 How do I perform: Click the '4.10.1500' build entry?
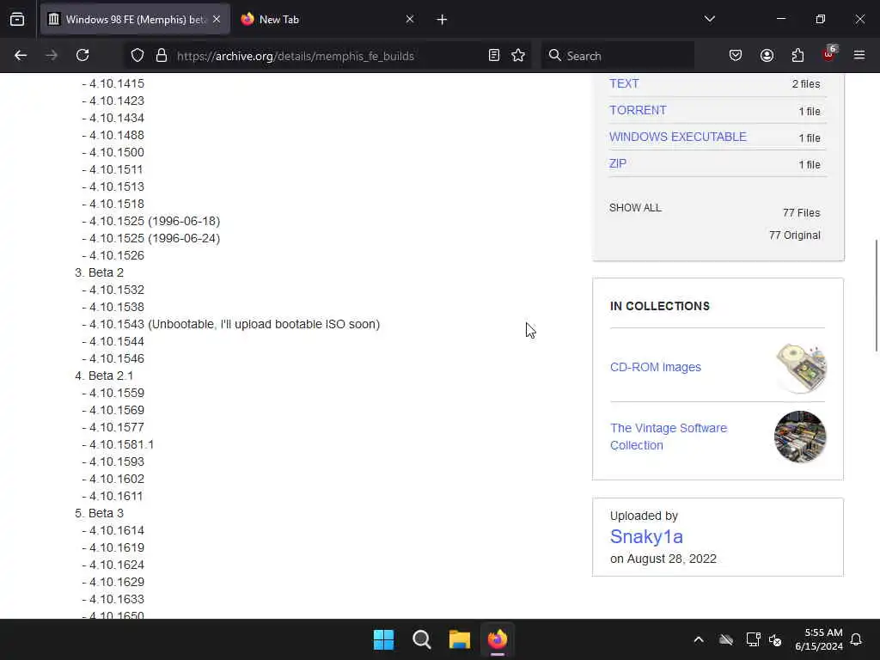[x=117, y=152]
